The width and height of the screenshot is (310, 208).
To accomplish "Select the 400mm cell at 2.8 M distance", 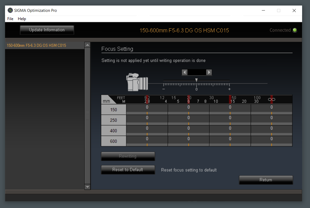I will (147, 131).
